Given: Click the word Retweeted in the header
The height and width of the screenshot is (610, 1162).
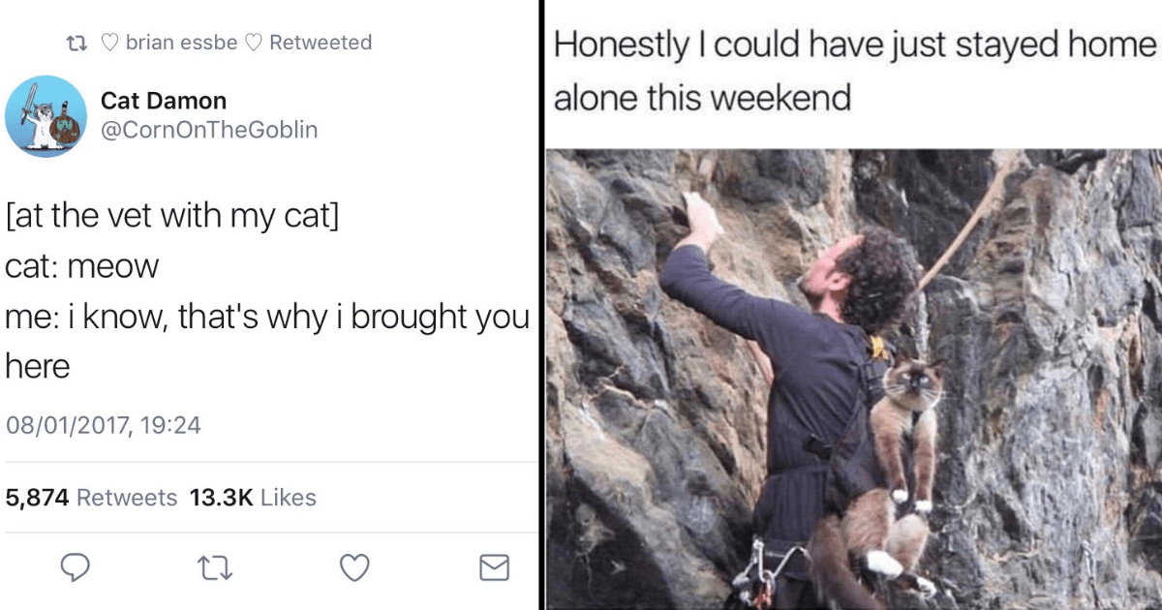Looking at the screenshot, I should (x=321, y=43).
